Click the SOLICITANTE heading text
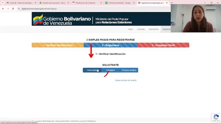The width and height of the screenshot is (221, 124). [110, 65]
